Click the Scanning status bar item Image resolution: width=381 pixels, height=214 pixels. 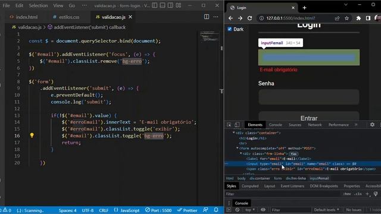(x=30, y=210)
